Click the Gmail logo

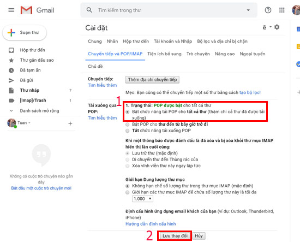[38, 10]
